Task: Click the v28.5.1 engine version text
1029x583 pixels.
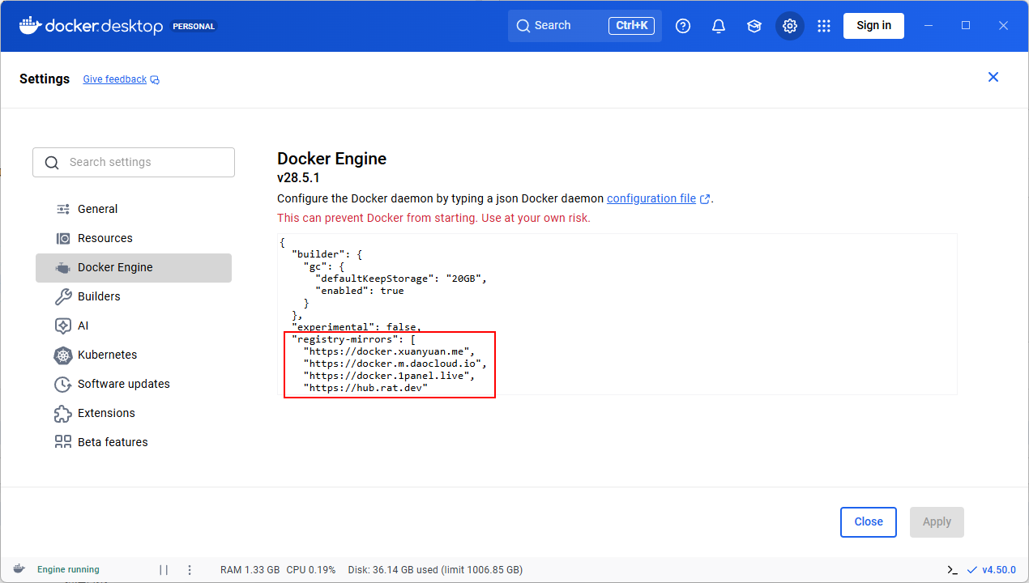Action: 298,178
